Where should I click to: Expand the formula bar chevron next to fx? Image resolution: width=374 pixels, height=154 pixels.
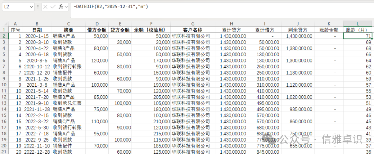(x=66, y=7)
